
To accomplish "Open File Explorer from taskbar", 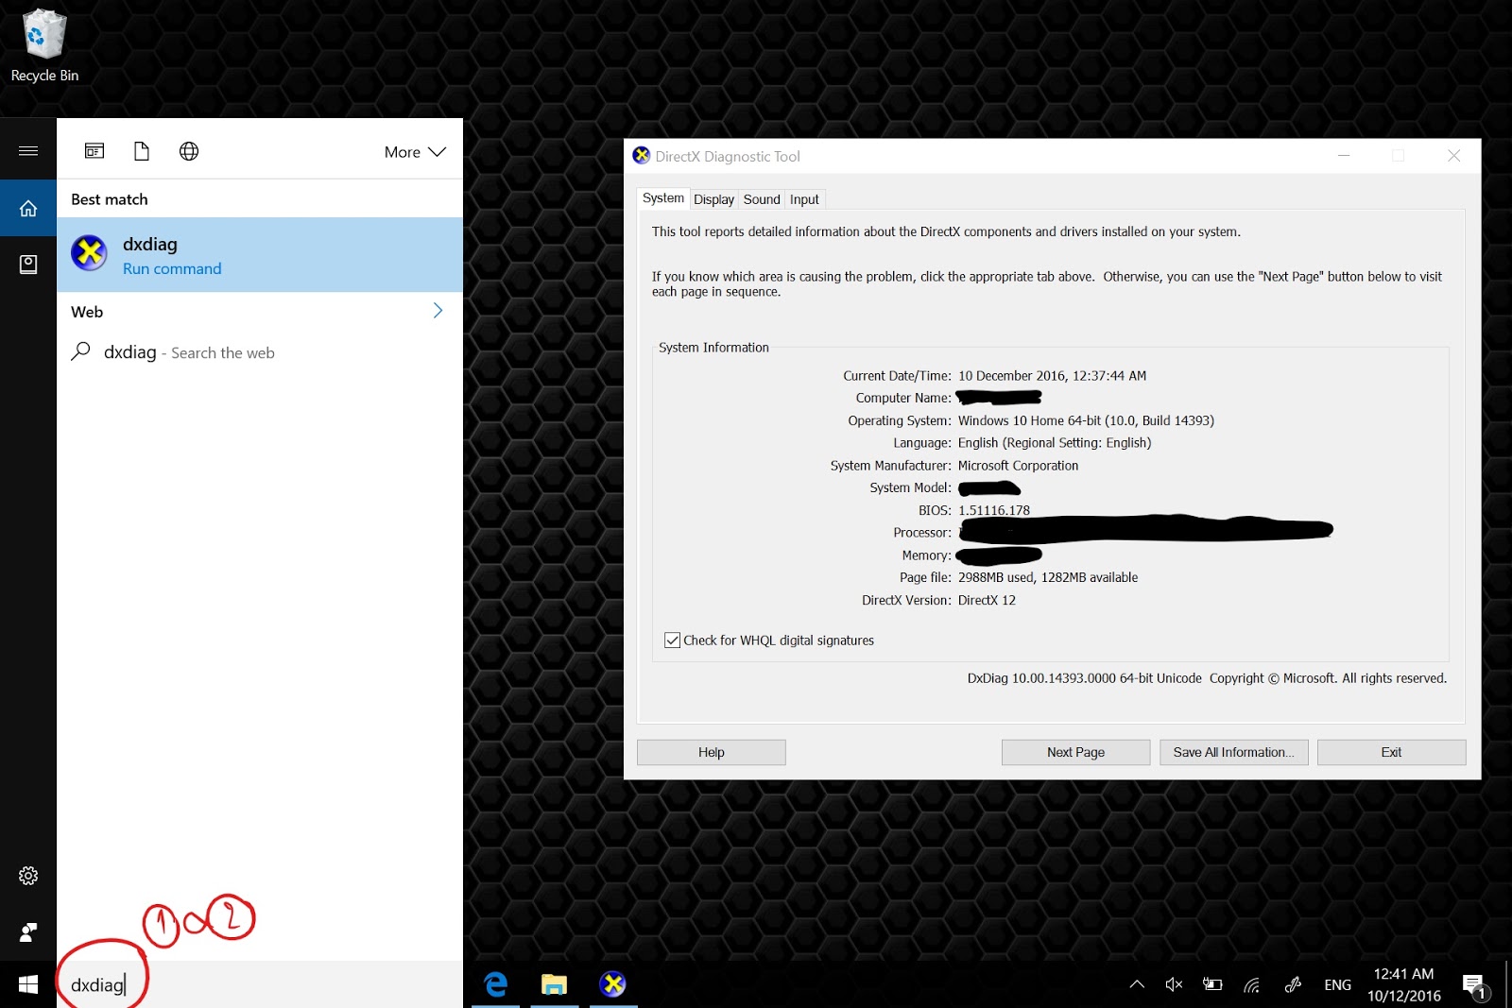I will click(x=555, y=984).
